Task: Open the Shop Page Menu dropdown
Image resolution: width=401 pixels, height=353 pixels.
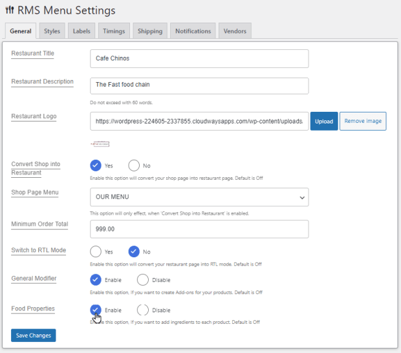Action: (199, 197)
